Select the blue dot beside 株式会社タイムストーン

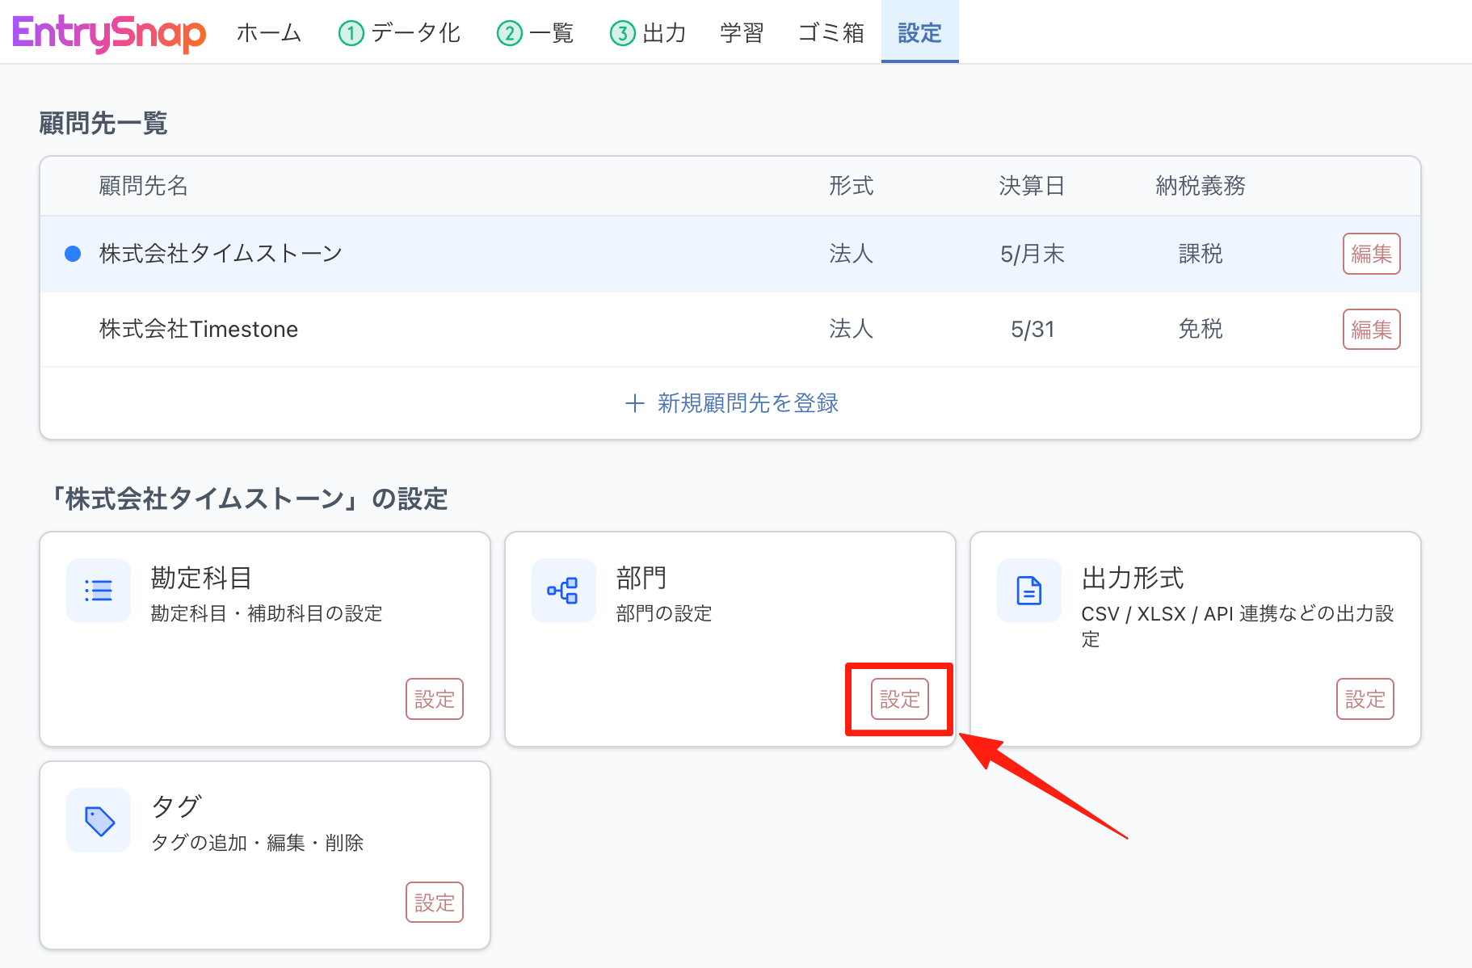click(73, 254)
